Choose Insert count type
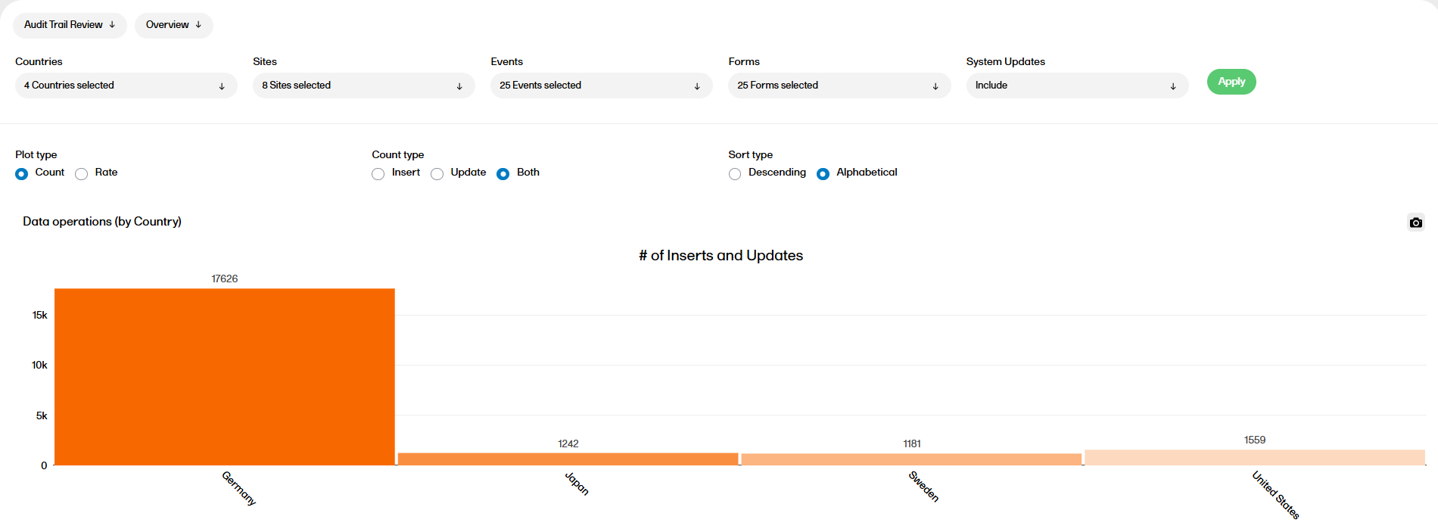 [x=378, y=174]
